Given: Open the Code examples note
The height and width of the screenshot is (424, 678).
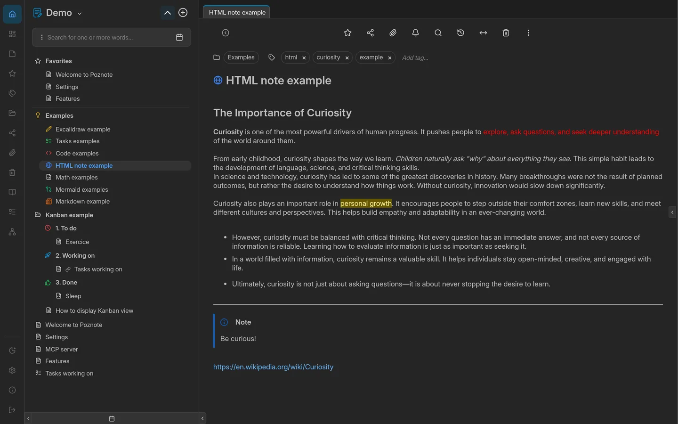Looking at the screenshot, I should coord(77,153).
